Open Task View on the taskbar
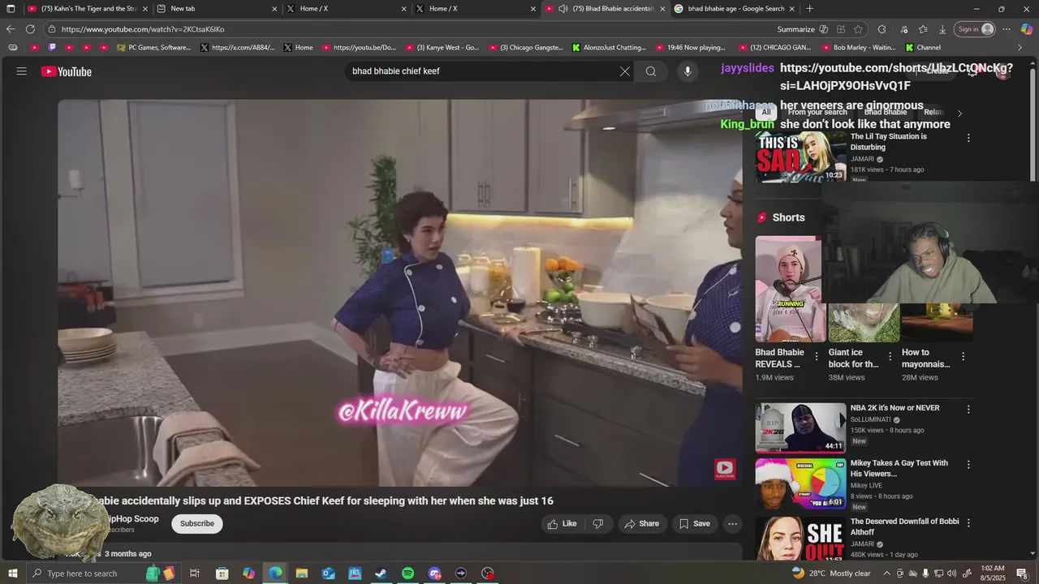1039x584 pixels. pyautogui.click(x=195, y=573)
